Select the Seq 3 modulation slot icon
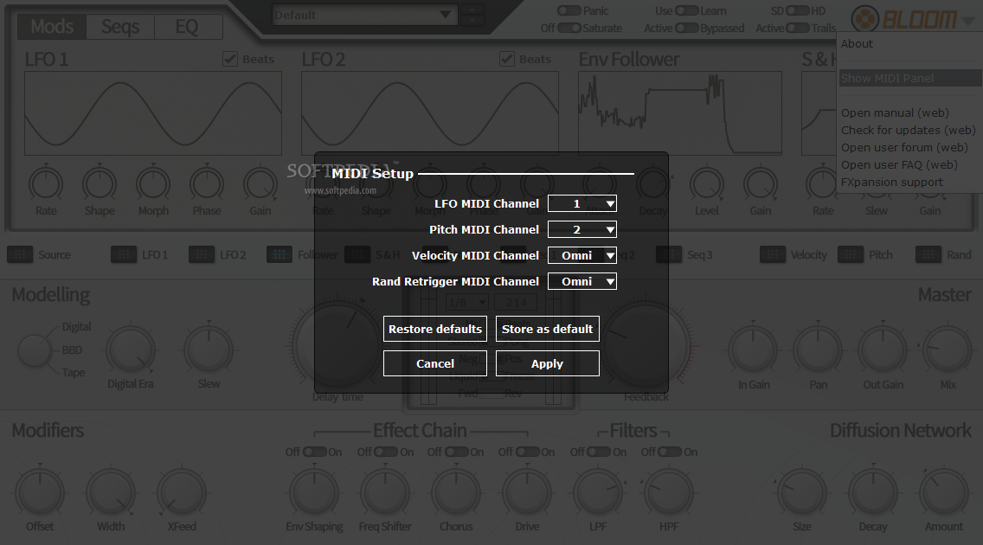Viewport: 983px width, 545px height. click(x=669, y=255)
